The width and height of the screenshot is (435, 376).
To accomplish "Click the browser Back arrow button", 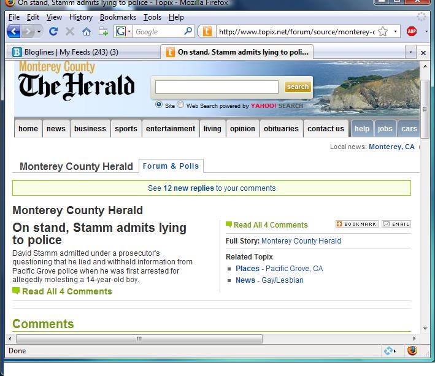I will (14, 31).
